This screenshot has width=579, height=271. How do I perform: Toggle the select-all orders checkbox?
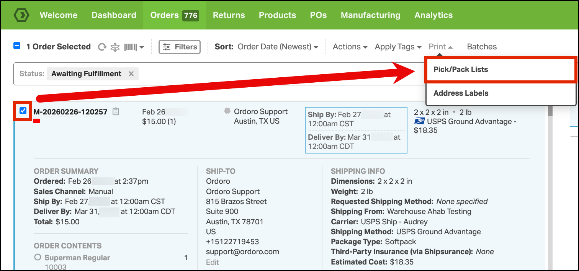click(x=17, y=46)
